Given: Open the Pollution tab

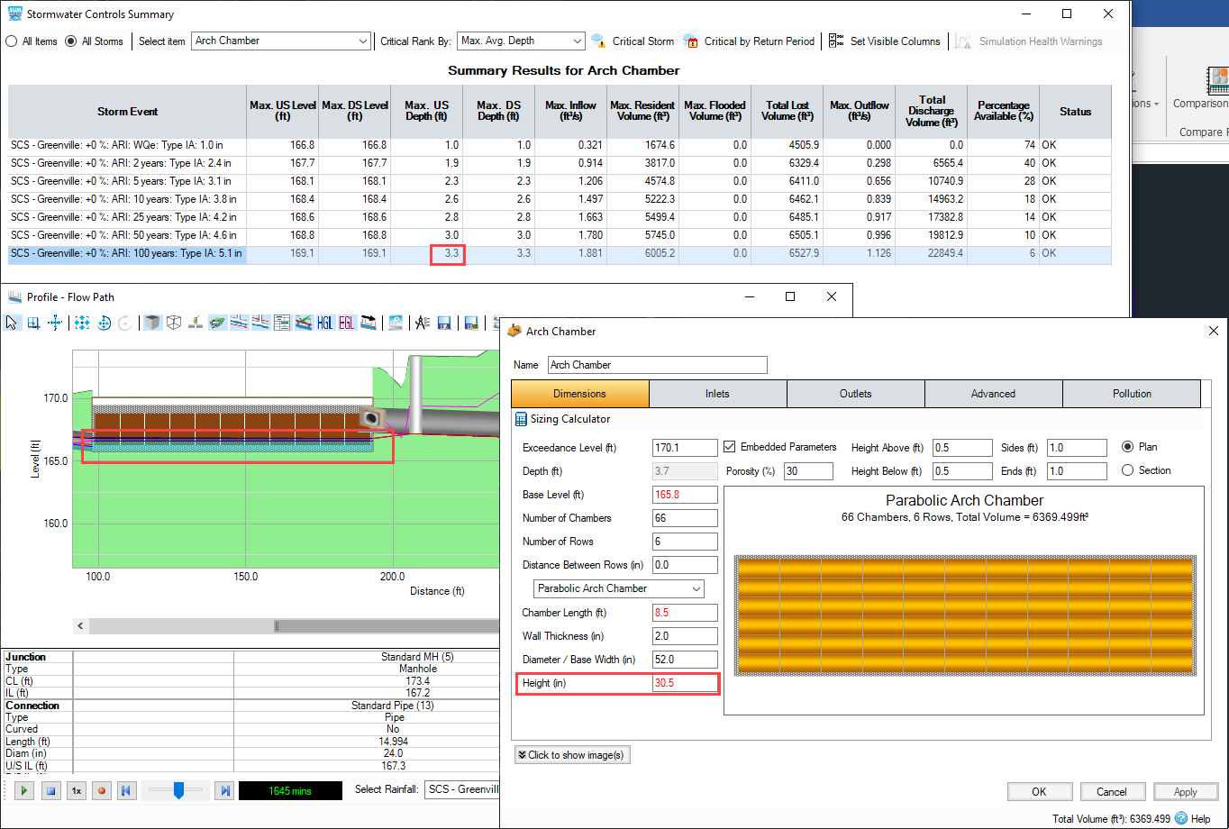Looking at the screenshot, I should click(1131, 394).
